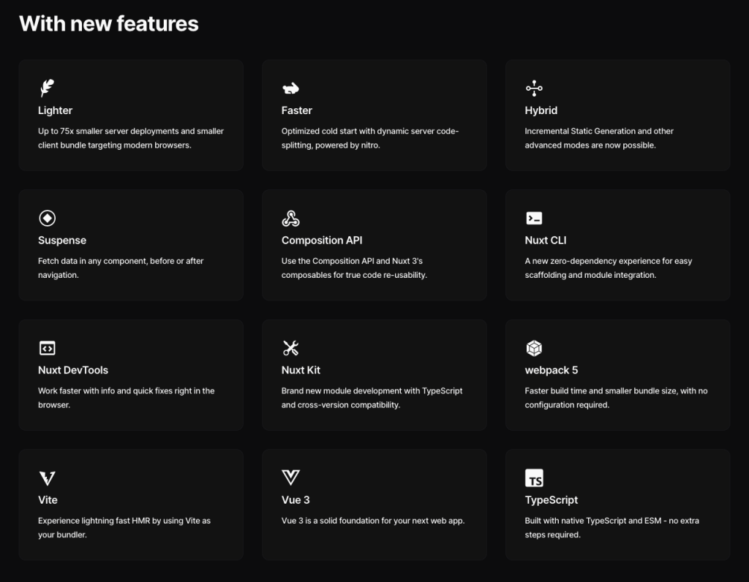Click the code brackets icon above Nuxt DevTools
Image resolution: width=749 pixels, height=582 pixels.
(48, 348)
